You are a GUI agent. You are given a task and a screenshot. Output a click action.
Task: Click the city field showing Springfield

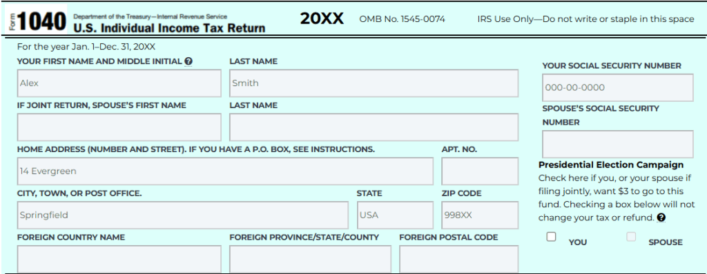182,215
